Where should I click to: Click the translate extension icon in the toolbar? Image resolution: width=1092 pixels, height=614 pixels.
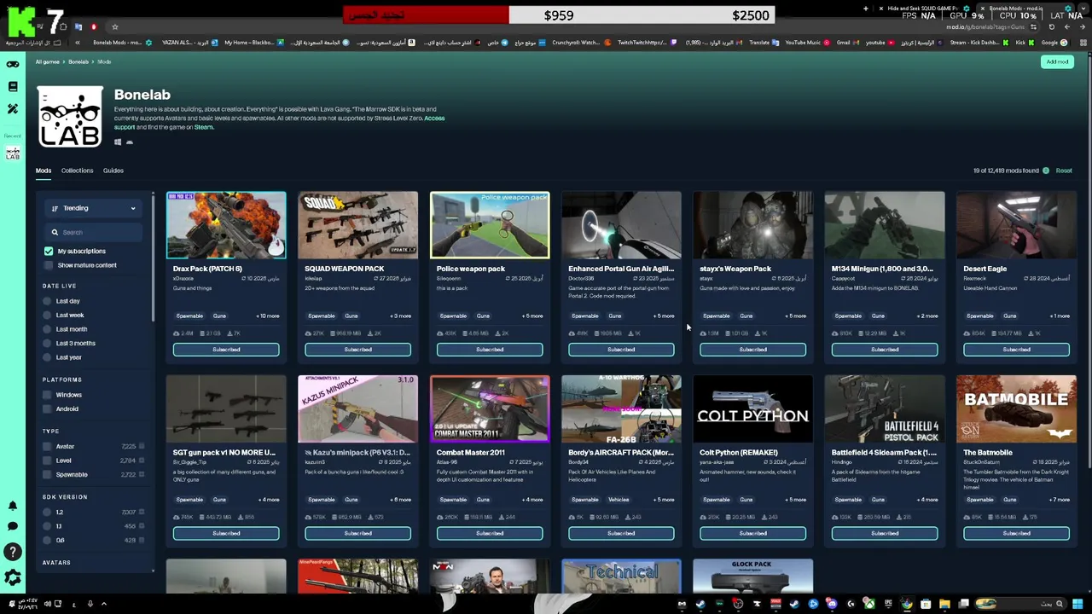pyautogui.click(x=78, y=26)
